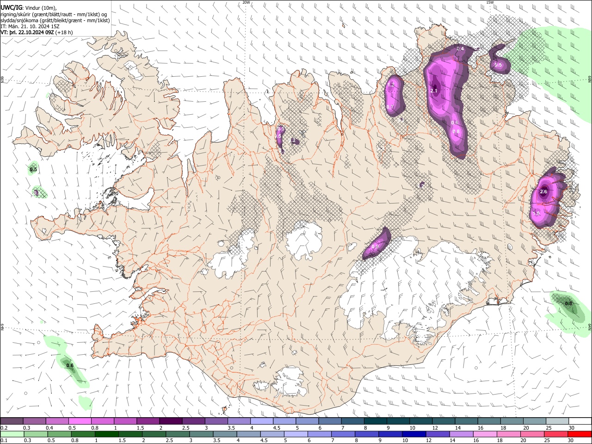Click the UWC/IG title text
The image size is (592, 444).
tap(11, 7)
